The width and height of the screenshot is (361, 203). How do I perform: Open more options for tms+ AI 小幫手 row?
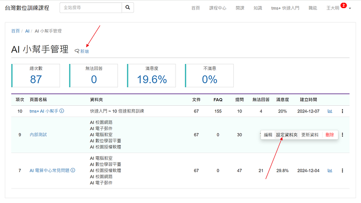coord(342,111)
